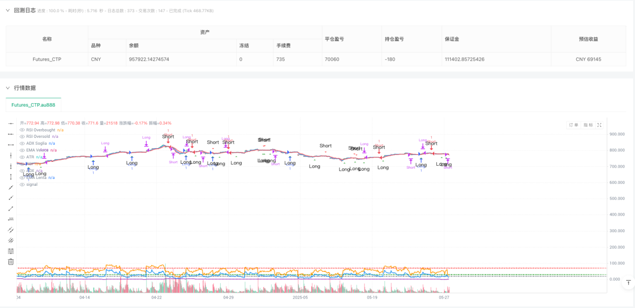Select the price channel lines tool
Image resolution: width=635 pixels, height=308 pixels.
point(11,241)
